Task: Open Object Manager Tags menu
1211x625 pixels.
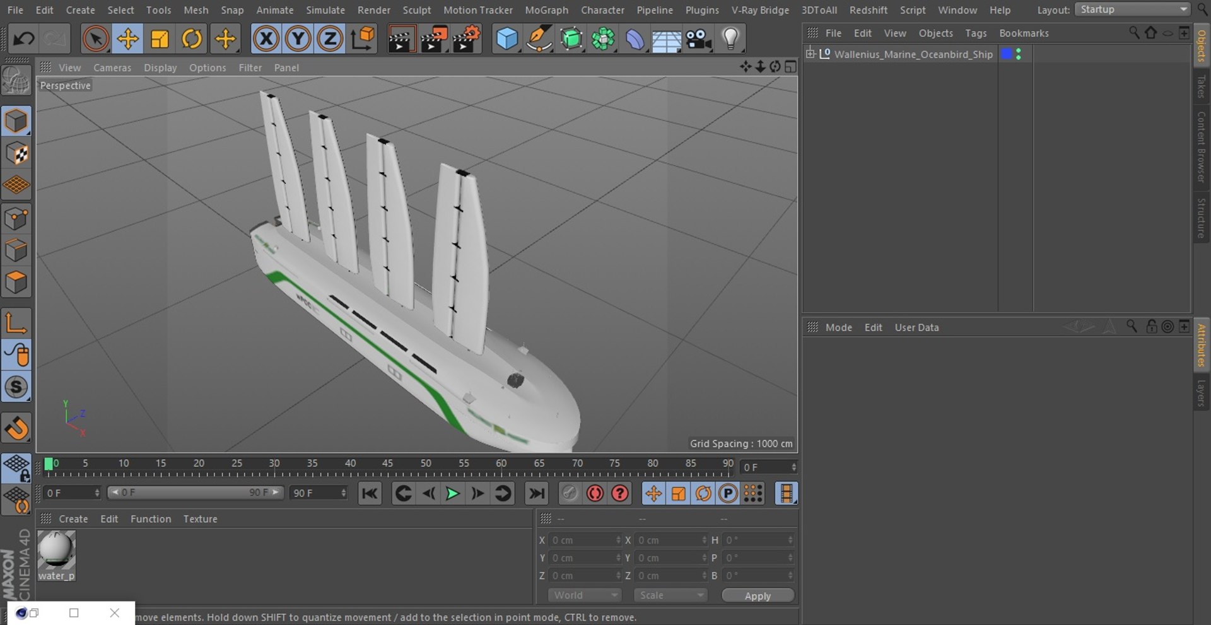Action: point(975,33)
